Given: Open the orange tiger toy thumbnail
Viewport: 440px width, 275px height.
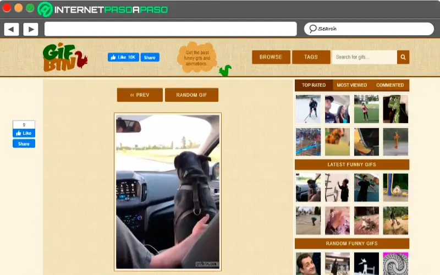Looking at the screenshot, I should 337,142.
